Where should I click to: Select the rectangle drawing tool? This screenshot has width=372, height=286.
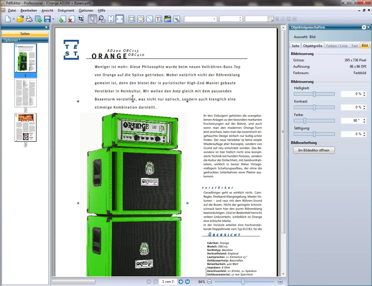(132, 19)
